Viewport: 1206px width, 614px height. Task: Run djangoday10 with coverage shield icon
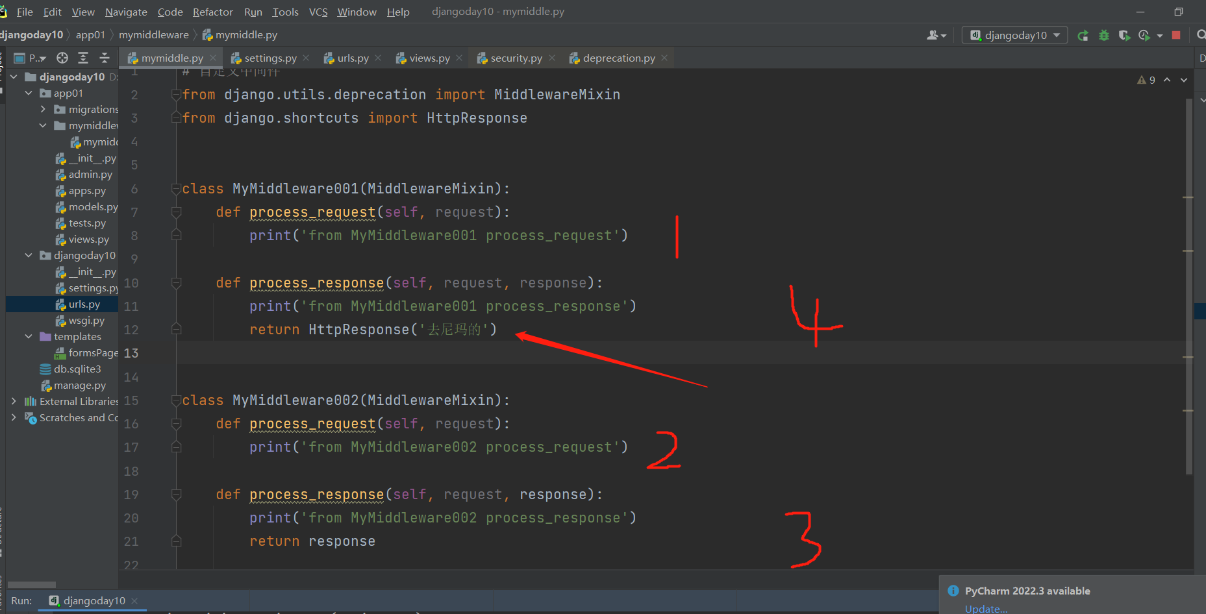click(x=1124, y=35)
